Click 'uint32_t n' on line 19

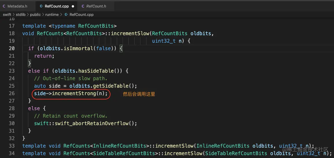167,41
